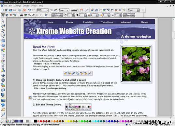Click the Publishing navigation button
175x126 pixels.
(x=88, y=22)
